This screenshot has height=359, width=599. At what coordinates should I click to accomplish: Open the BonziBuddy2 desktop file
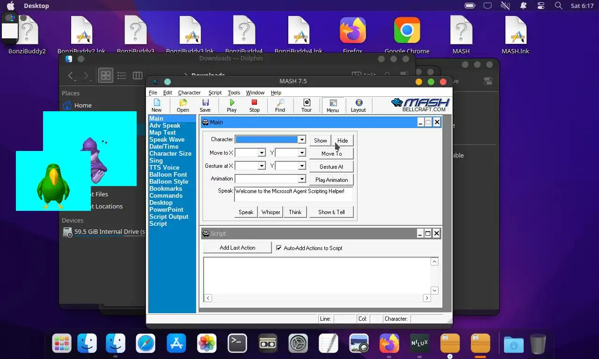[x=27, y=35]
